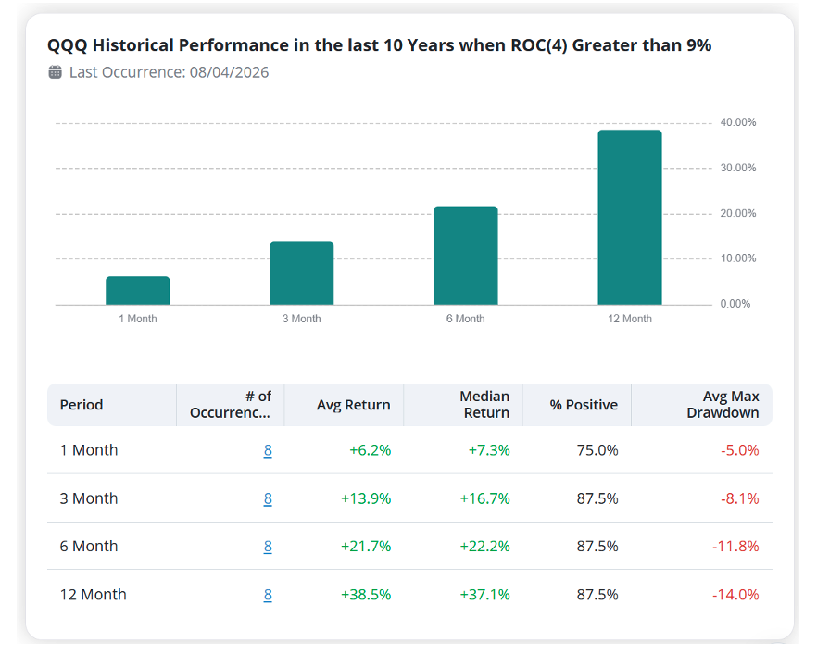Click the 40.00% axis label
The height and width of the screenshot is (655, 817).
point(737,122)
